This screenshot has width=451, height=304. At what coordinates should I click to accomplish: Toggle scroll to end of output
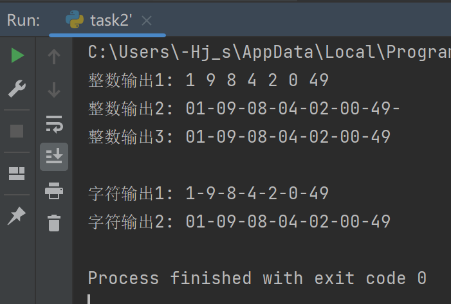point(54,156)
